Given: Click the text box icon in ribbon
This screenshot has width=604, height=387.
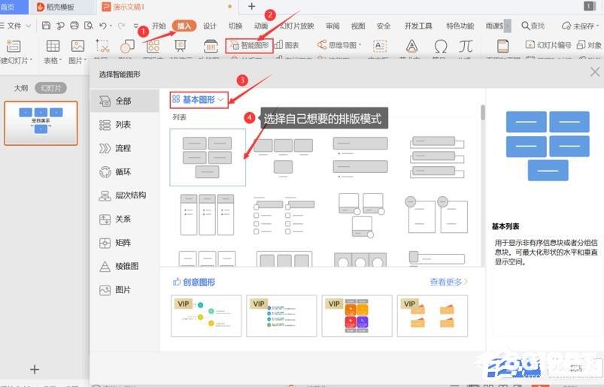Looking at the screenshot, I should tap(380, 46).
